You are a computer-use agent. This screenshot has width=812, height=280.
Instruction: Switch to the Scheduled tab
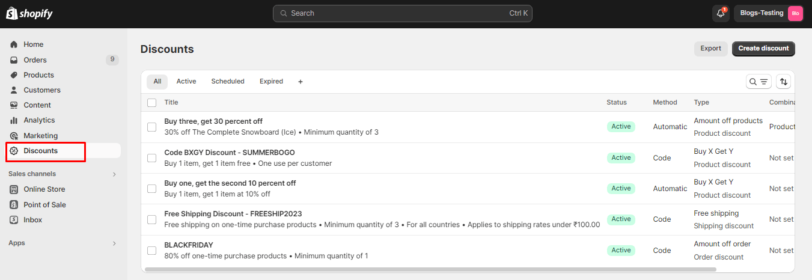(x=228, y=82)
